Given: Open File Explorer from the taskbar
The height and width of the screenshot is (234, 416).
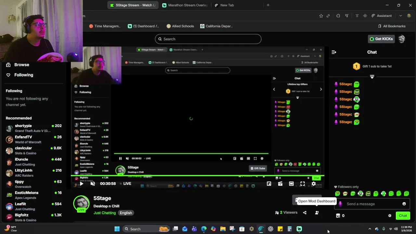Looking at the screenshot, I should pyautogui.click(x=223, y=229).
